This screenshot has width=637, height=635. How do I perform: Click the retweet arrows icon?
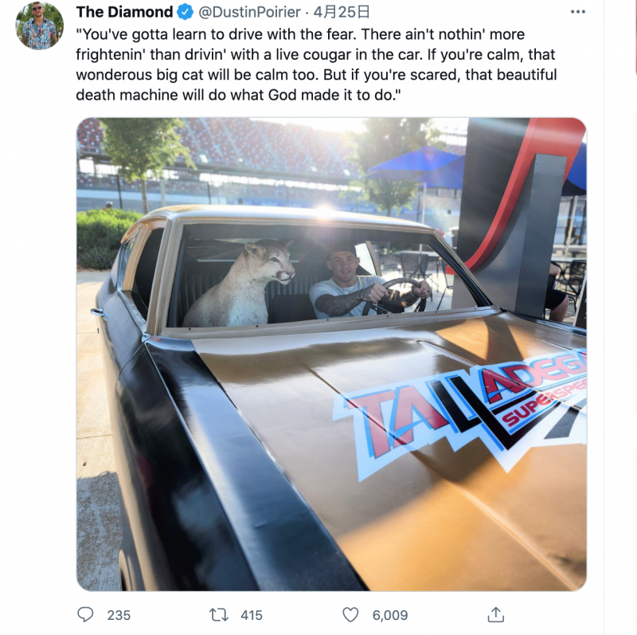(x=218, y=614)
